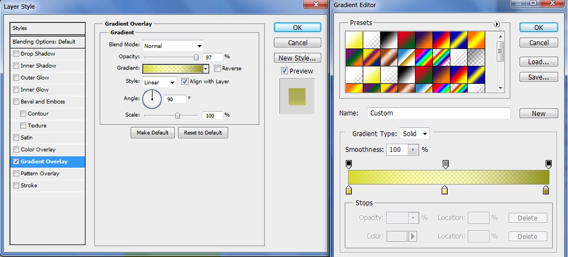Image resolution: width=568 pixels, height=257 pixels.
Task: Click Cancel in the Gradient Editor
Action: tap(539, 42)
